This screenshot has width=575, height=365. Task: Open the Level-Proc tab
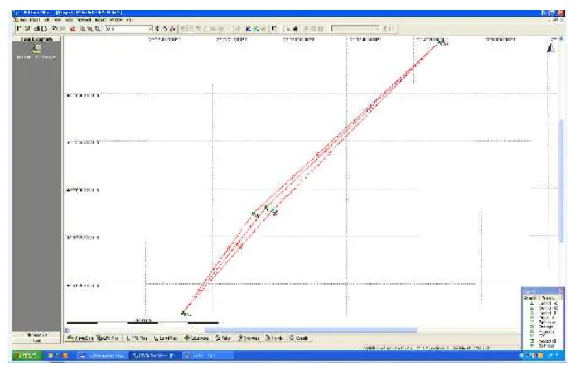(x=166, y=339)
